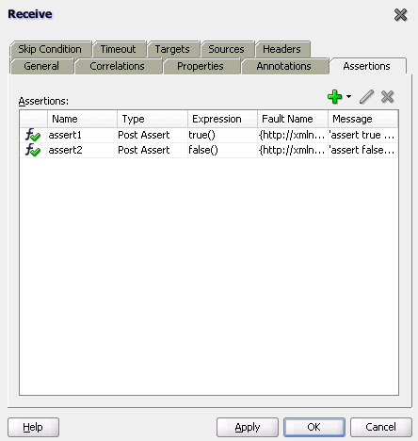This screenshot has height=441, width=418.
Task: Select the Assertions tab
Action: coord(367,66)
